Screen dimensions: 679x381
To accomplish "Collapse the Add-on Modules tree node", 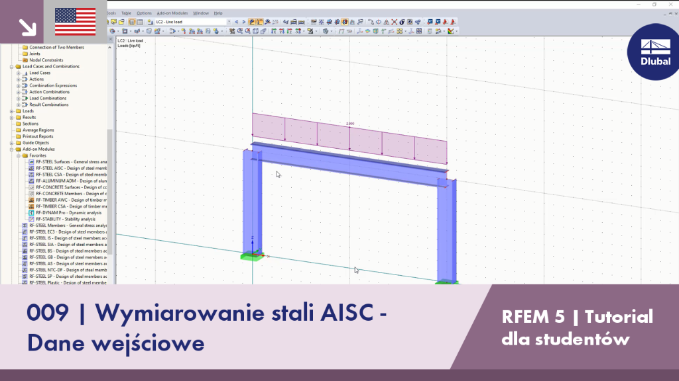I will (x=12, y=149).
